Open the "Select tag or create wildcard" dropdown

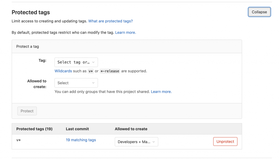(x=76, y=62)
